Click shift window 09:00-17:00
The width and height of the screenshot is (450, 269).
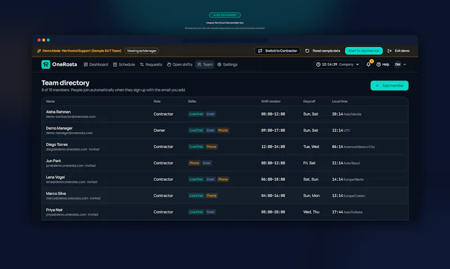click(x=273, y=130)
